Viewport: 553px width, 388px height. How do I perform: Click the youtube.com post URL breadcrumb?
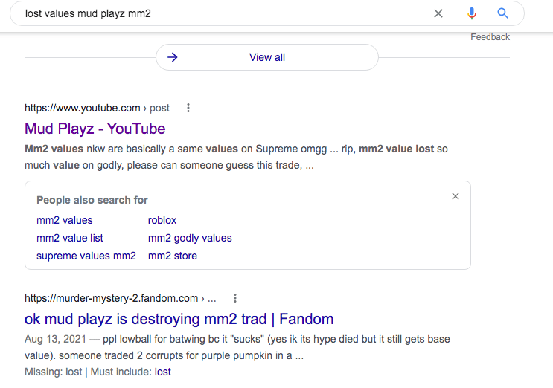tap(97, 108)
